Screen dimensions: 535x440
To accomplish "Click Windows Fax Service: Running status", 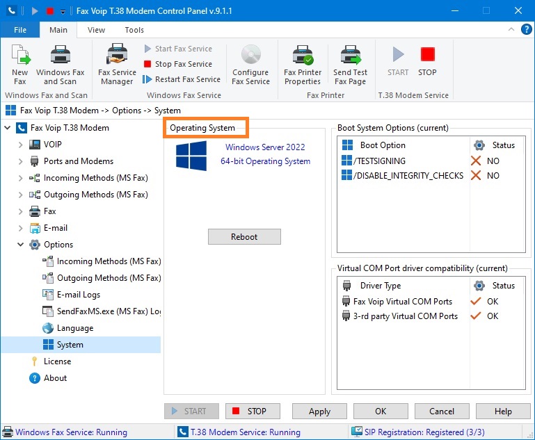I will click(x=72, y=432).
